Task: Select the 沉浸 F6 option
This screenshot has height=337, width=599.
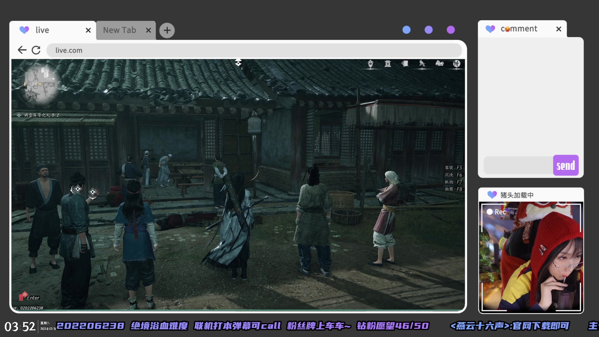Action: coord(453,175)
